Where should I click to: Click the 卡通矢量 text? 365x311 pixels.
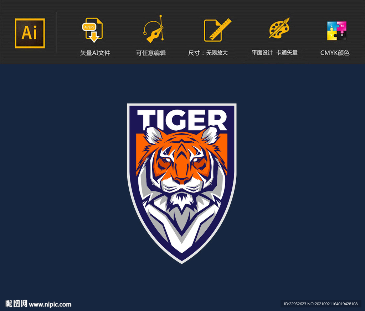click(x=287, y=53)
